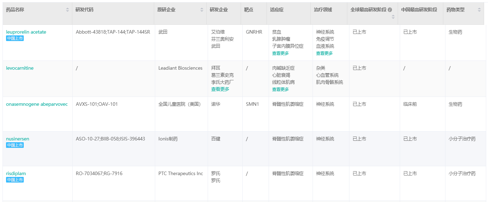Sort by 全球最高研发阶段 using sort arrows
The width and height of the screenshot is (488, 202).
tap(393, 17)
